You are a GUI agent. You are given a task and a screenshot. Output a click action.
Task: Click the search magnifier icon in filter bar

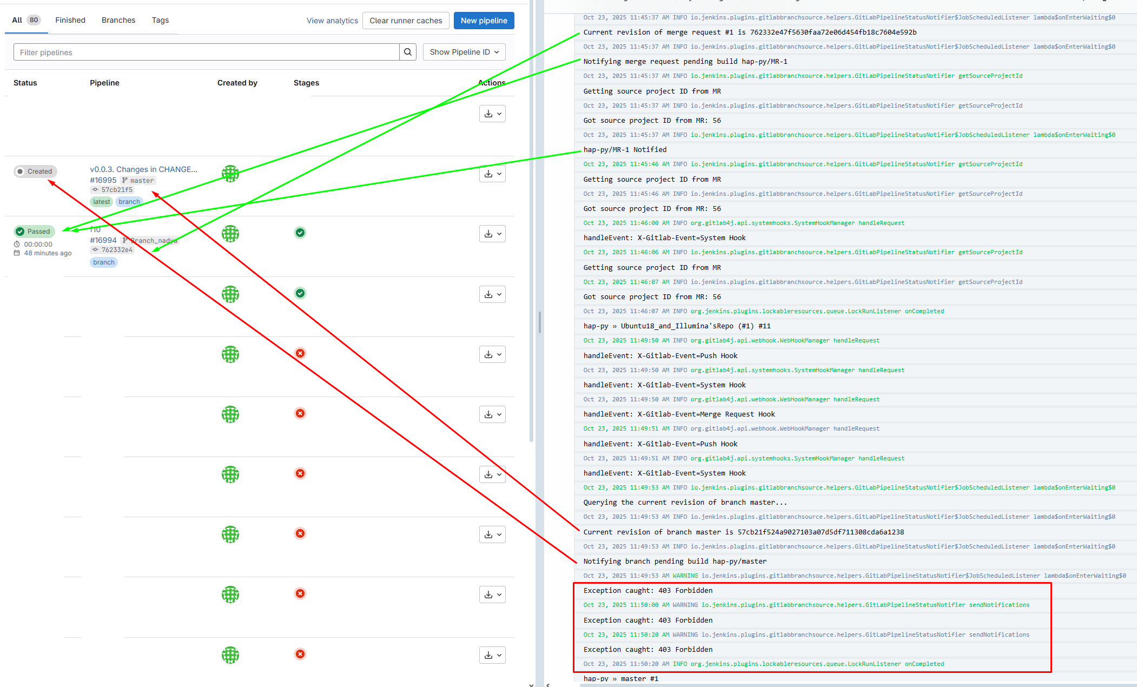(x=408, y=52)
